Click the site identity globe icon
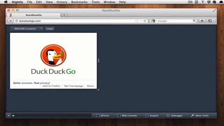The image size is (224, 126). tap(16, 21)
